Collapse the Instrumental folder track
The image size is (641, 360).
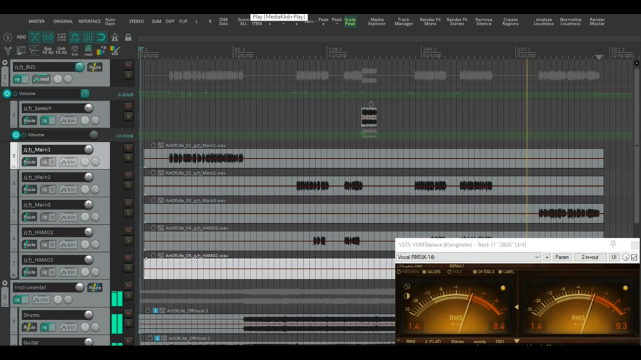point(5,283)
